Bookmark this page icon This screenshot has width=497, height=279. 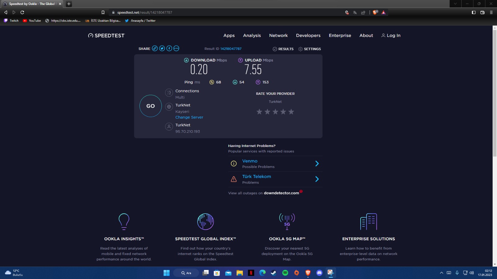pos(103,12)
